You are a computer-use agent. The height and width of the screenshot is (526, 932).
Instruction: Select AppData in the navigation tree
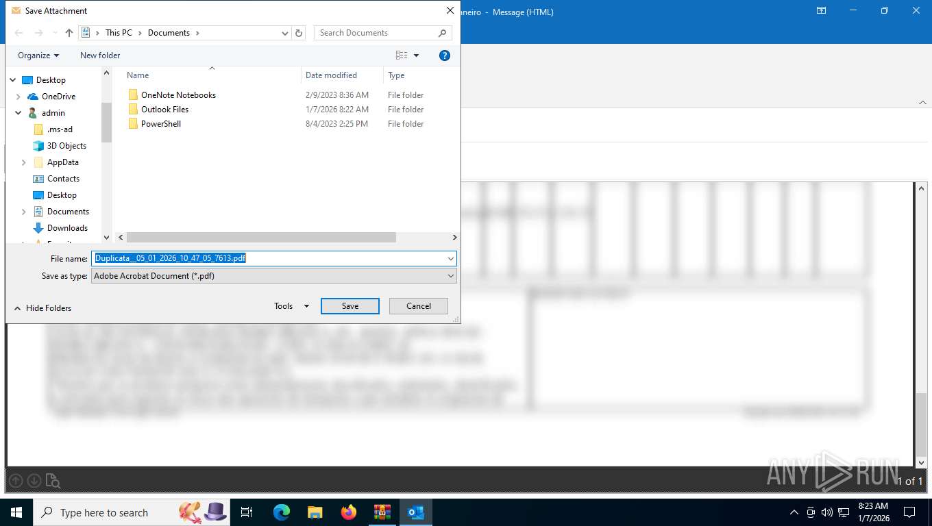(x=63, y=162)
